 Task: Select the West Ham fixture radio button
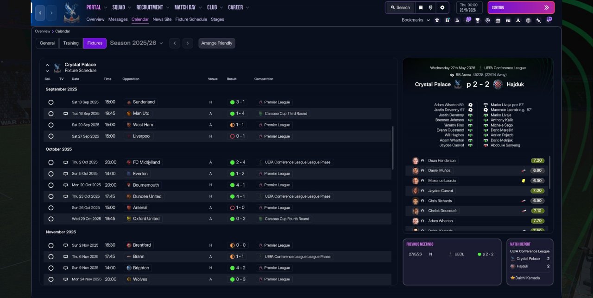tap(51, 125)
